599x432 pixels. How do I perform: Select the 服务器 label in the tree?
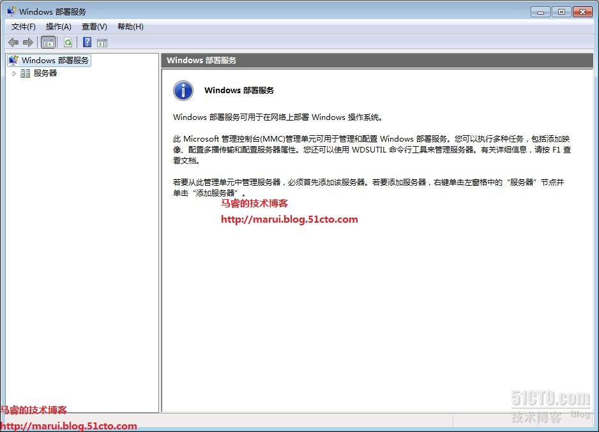click(45, 73)
